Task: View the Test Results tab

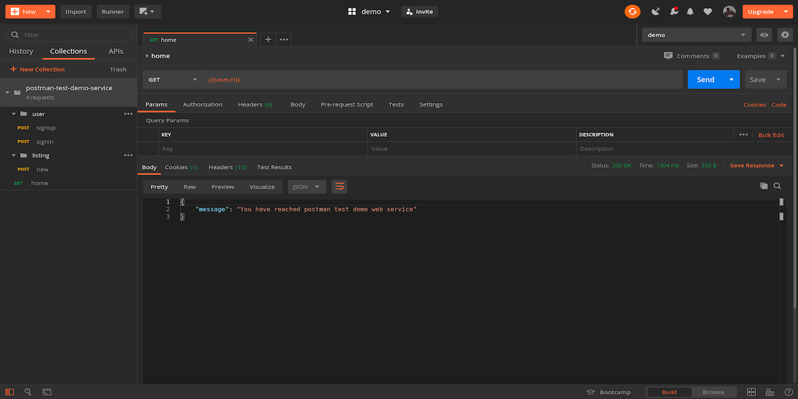Action: (275, 167)
